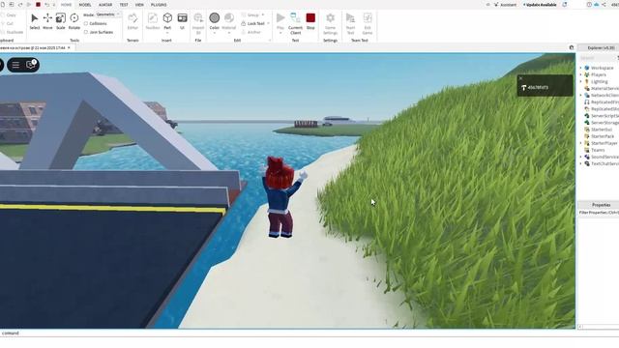Image resolution: width=619 pixels, height=348 pixels.
Task: Close the player list overlay
Action: [520, 78]
